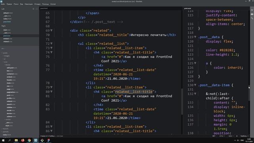The image size is (254, 143).
Task: Open the Помощь menu
Action: pos(45,4)
